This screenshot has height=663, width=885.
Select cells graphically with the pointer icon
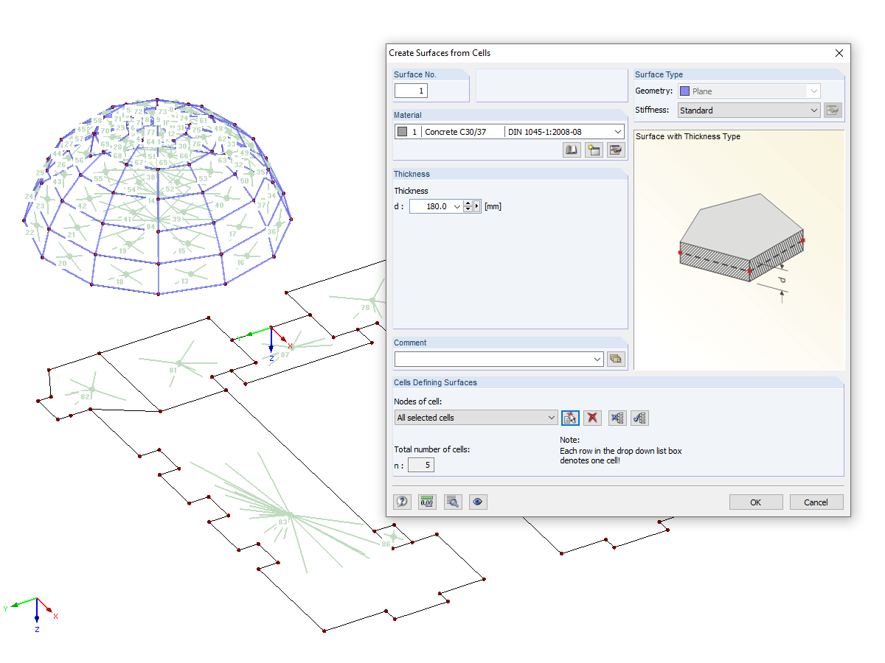click(570, 418)
